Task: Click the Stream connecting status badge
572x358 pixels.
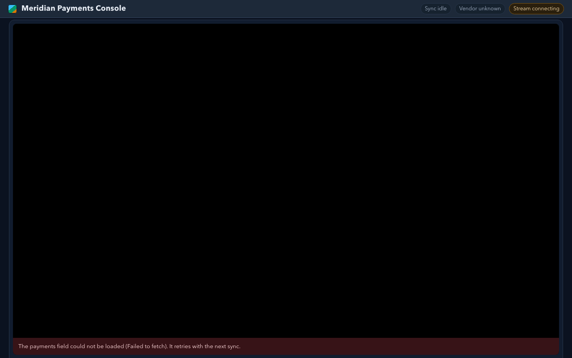Action: 536,9
